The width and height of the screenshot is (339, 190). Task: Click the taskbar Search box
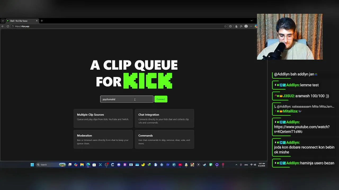51,165
